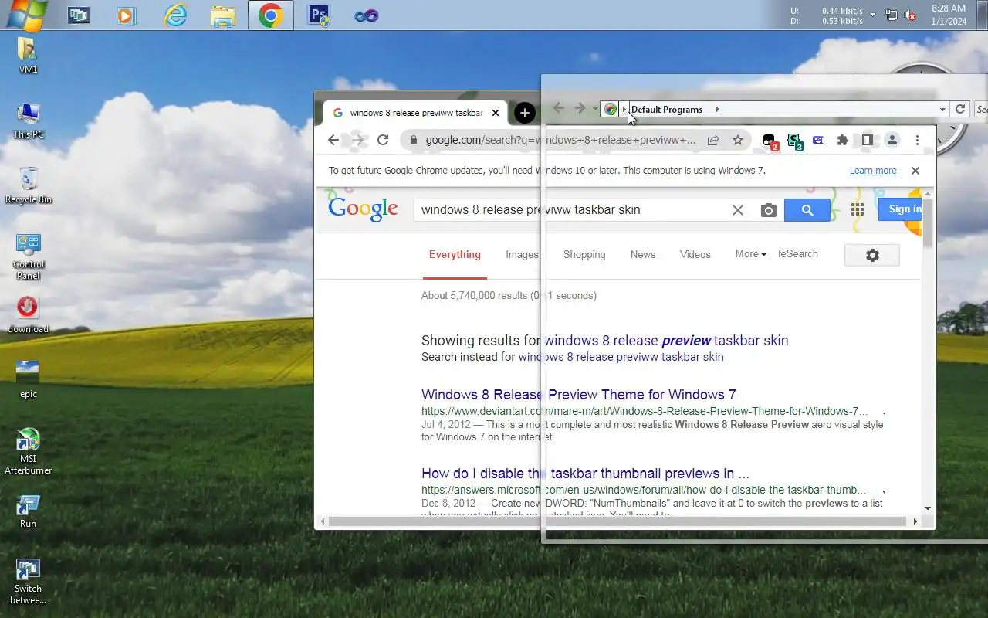
Task: Click the Google search text box
Action: tap(571, 210)
